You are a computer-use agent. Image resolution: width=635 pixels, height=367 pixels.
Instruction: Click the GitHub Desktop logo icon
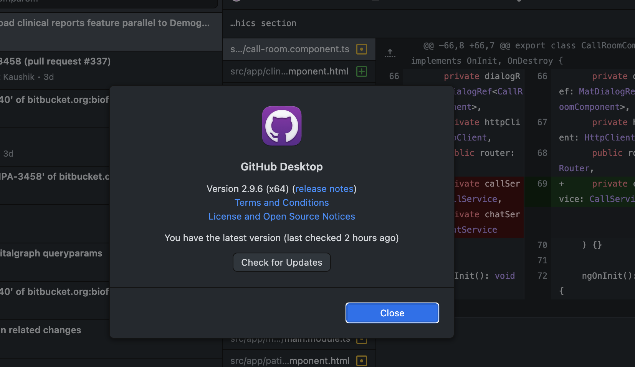coord(282,126)
